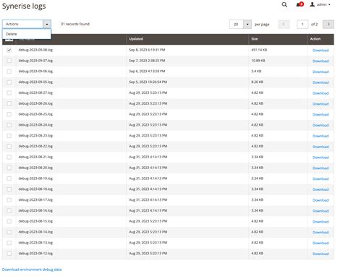Select the debug-2023-08-13.log file name

click(35, 243)
